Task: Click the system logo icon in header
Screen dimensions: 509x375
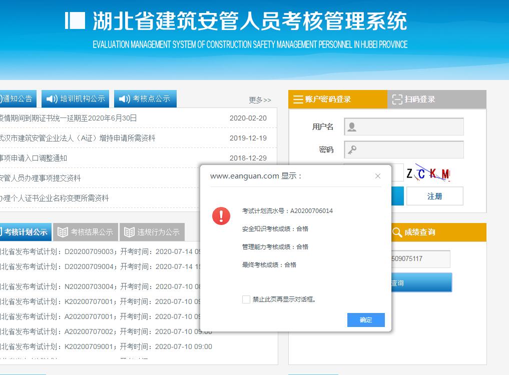Action: click(75, 21)
